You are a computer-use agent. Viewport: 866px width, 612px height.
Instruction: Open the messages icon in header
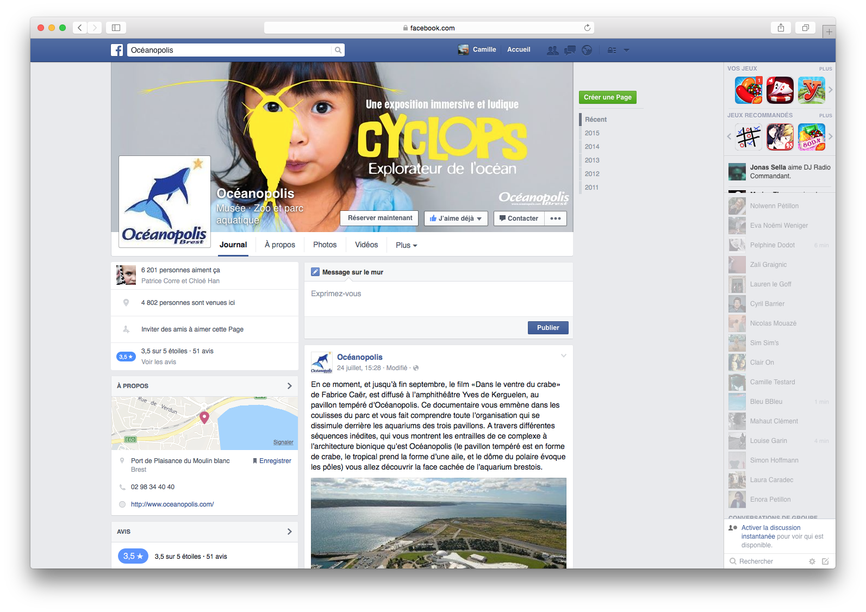[570, 50]
